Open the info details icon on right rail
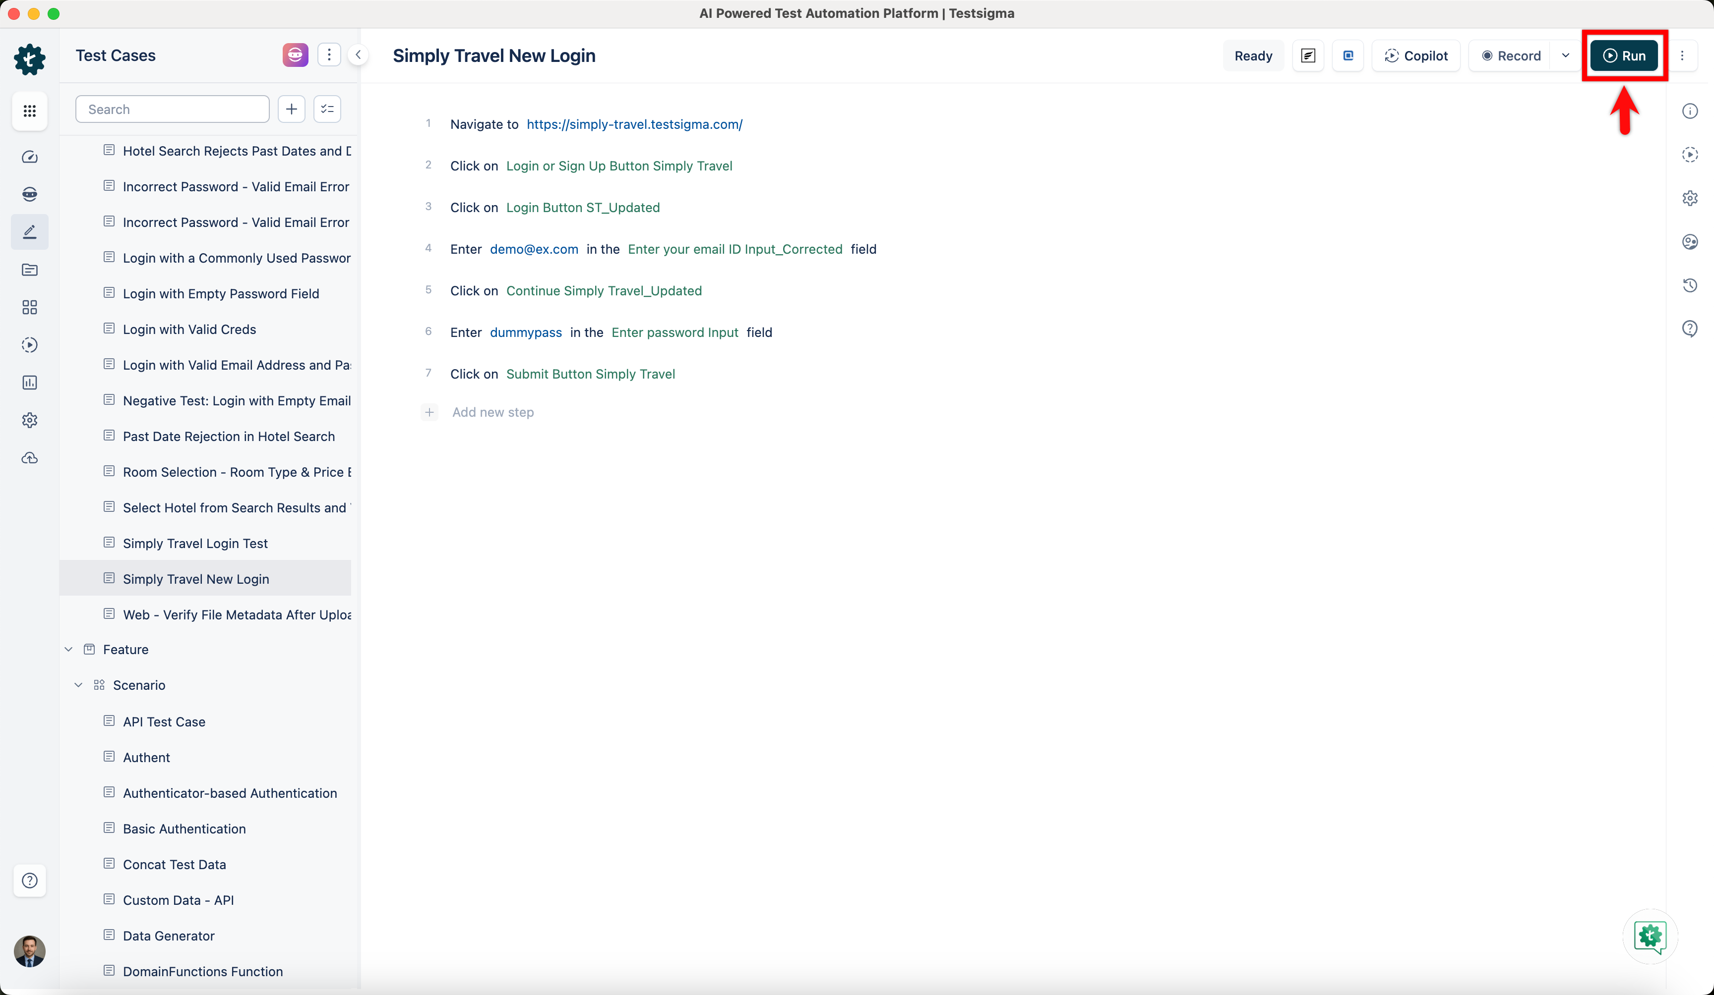Screen dimensions: 1714x995 pyautogui.click(x=1690, y=111)
